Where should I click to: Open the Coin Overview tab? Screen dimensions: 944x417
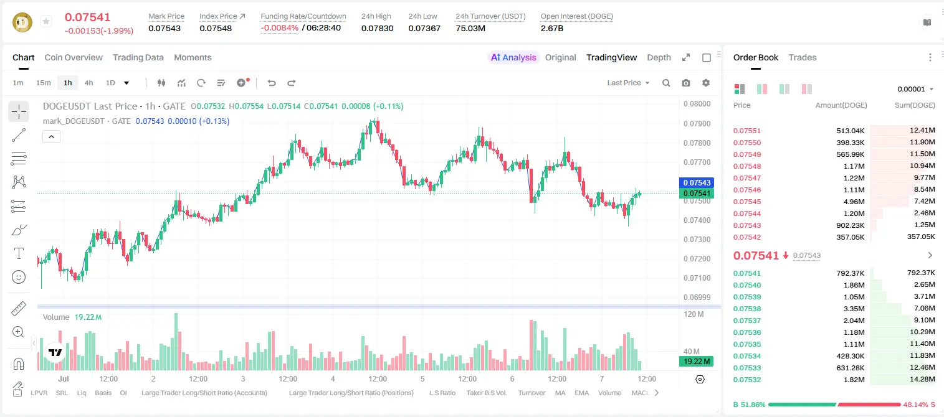tap(74, 57)
